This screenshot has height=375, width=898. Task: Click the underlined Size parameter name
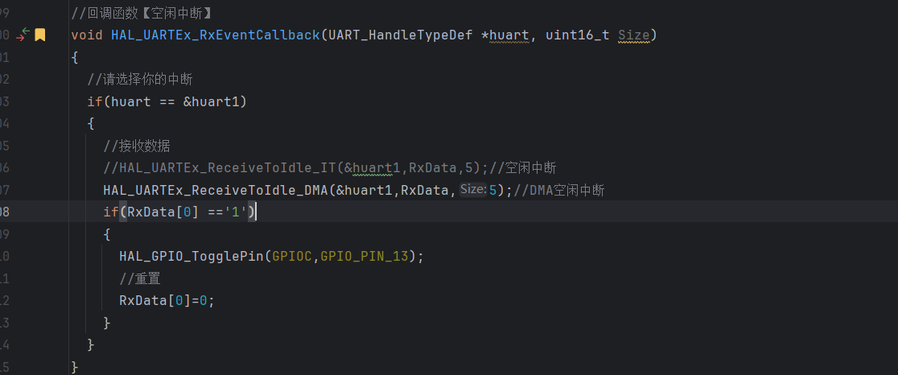click(x=634, y=35)
